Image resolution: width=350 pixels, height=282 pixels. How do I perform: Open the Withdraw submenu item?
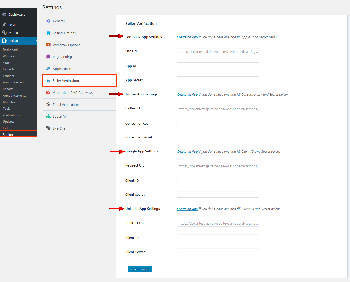point(9,56)
